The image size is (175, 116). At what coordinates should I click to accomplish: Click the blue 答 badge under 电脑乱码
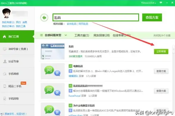(x=70, y=71)
